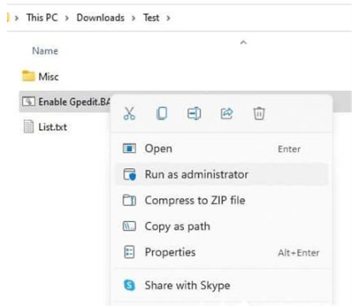Expand the chevron after Test in breadcrumb
Screen dimensions: 356x306
(x=168, y=18)
